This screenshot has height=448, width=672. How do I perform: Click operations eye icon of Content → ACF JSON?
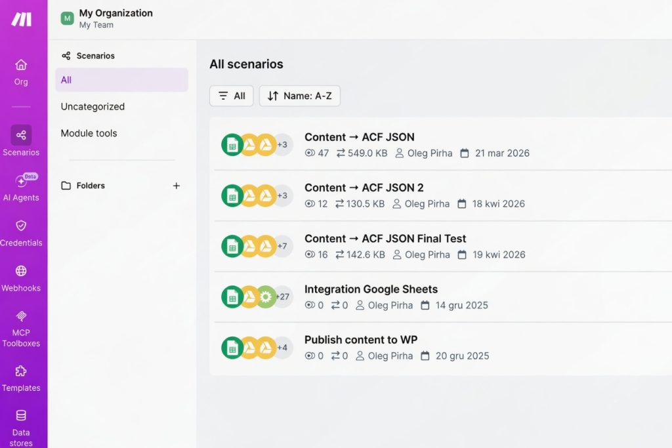pos(310,153)
